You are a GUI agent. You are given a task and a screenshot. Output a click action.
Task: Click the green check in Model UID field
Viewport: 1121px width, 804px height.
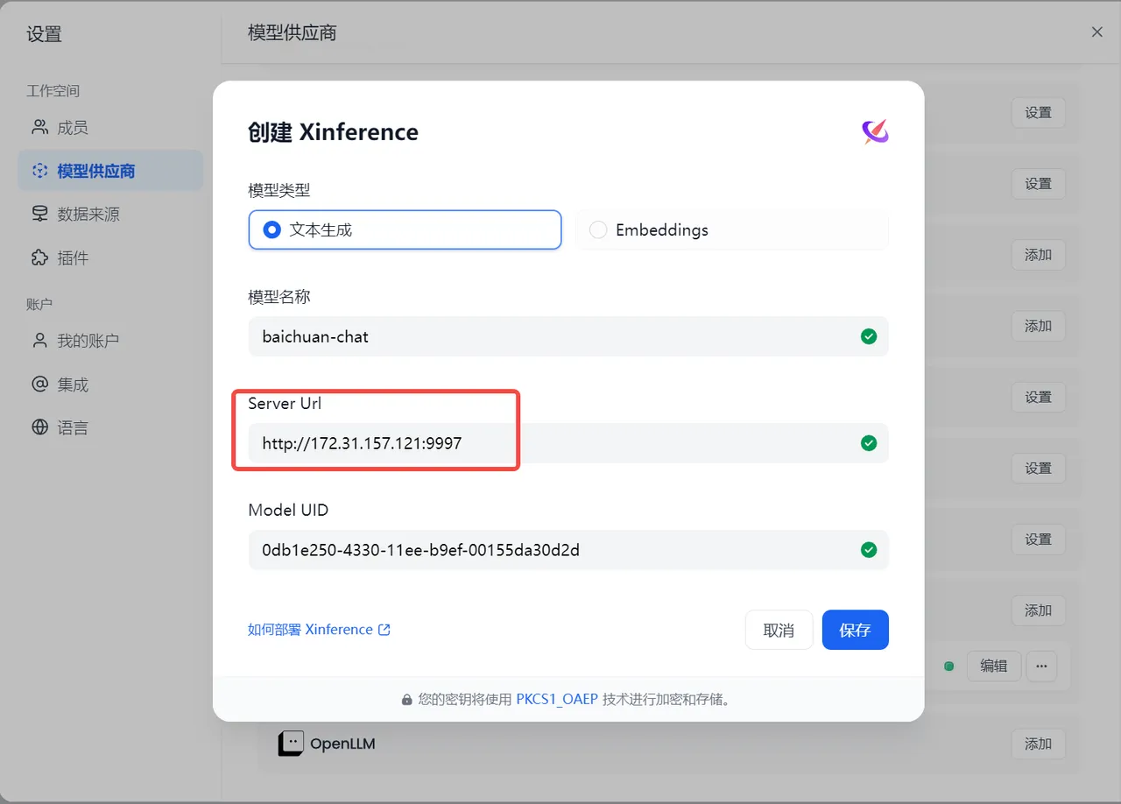tap(868, 550)
